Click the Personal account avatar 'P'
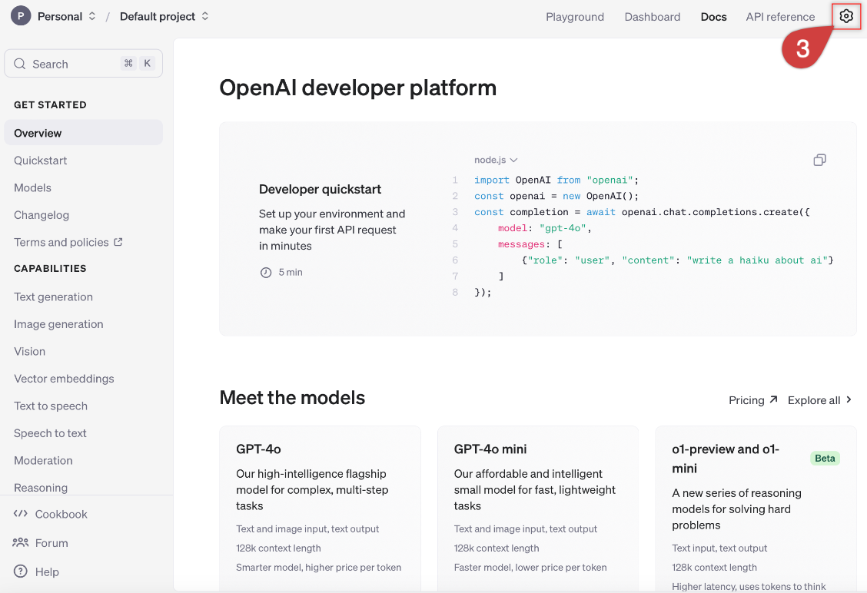The image size is (867, 593). [x=21, y=16]
